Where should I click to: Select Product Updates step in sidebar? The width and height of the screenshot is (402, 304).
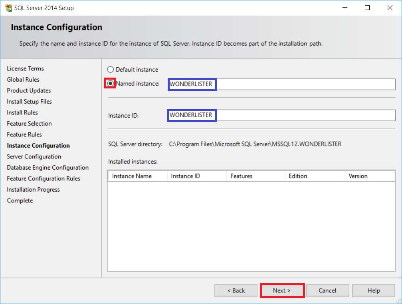[x=29, y=91]
